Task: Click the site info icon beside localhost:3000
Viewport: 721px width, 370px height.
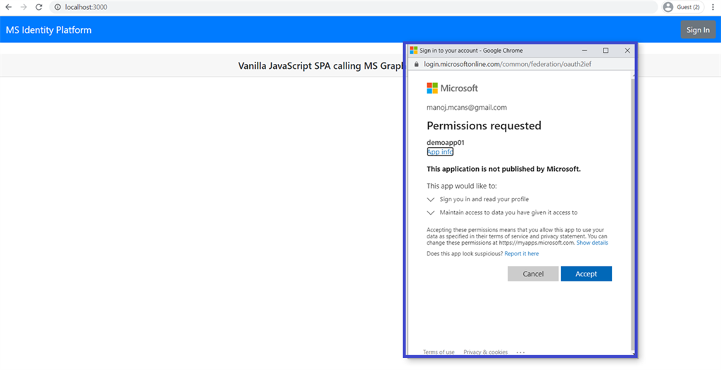Action: pyautogui.click(x=58, y=7)
